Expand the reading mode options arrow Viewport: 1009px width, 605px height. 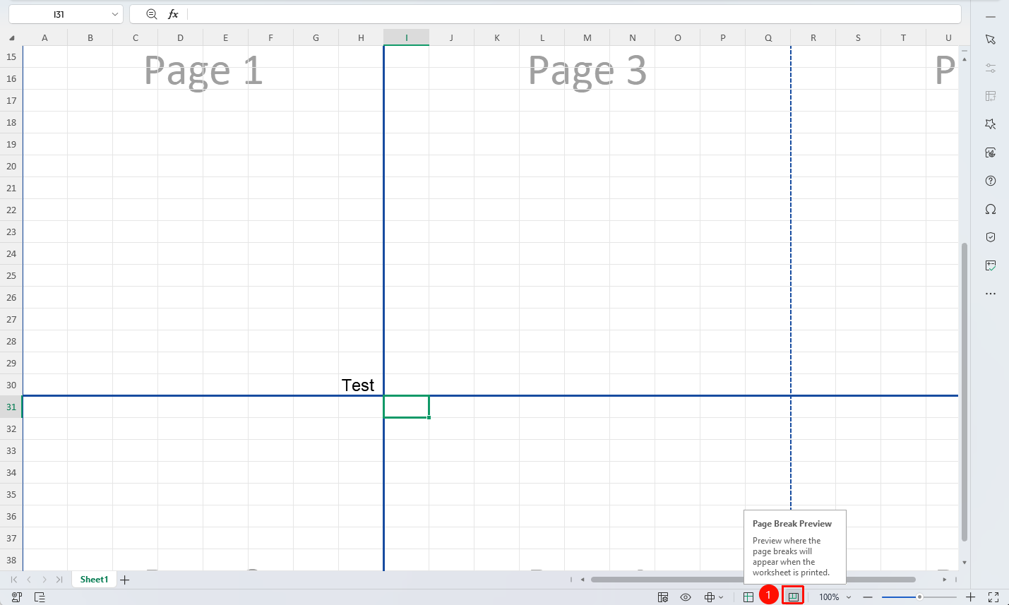pos(721,597)
